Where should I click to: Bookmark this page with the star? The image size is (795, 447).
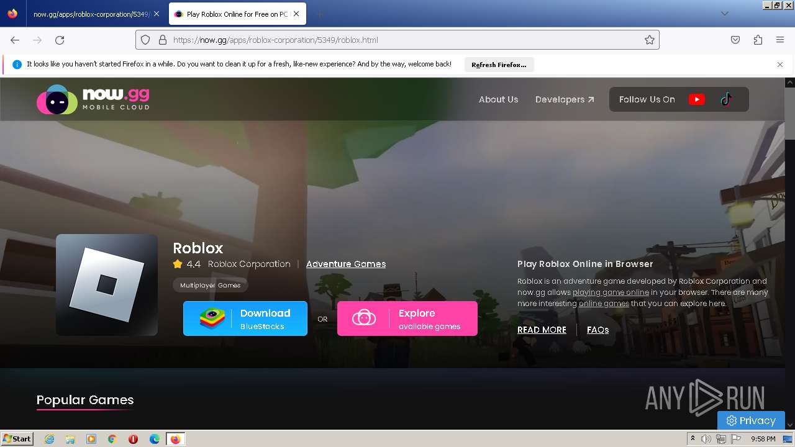coord(650,40)
